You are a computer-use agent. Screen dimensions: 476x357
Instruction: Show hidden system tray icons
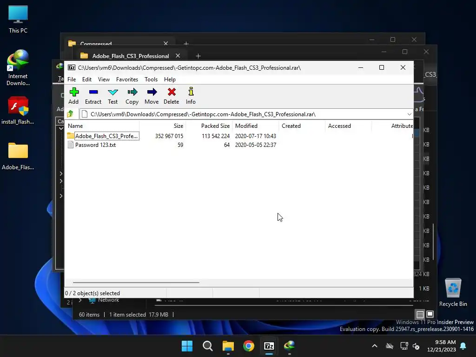coord(375,346)
